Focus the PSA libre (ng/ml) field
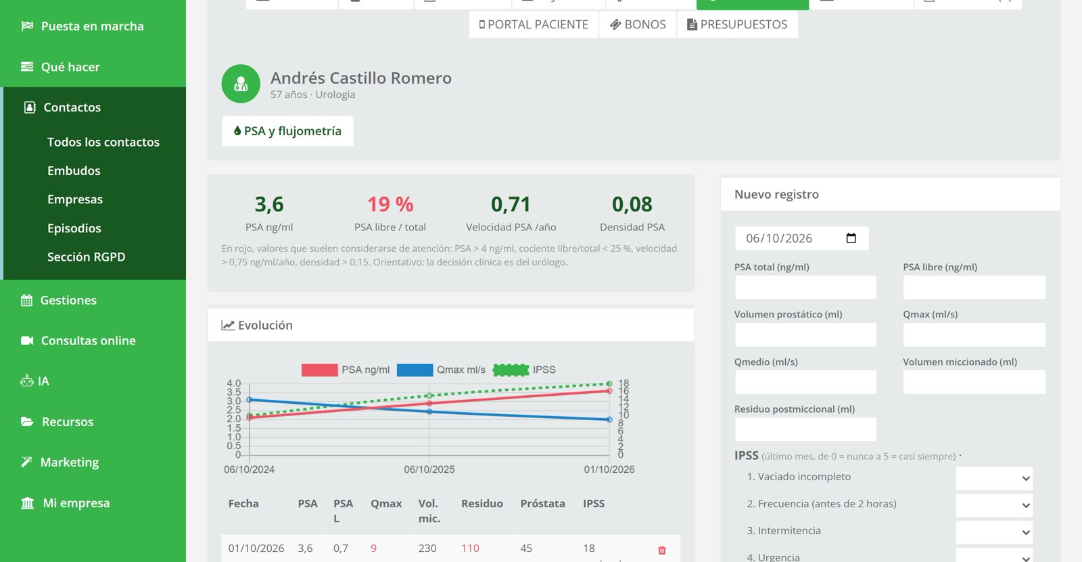The image size is (1082, 562). click(974, 288)
